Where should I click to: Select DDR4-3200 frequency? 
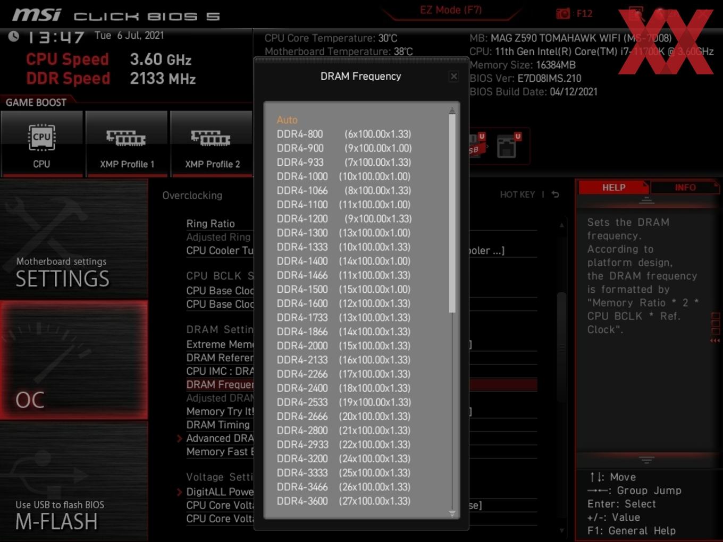click(x=344, y=459)
